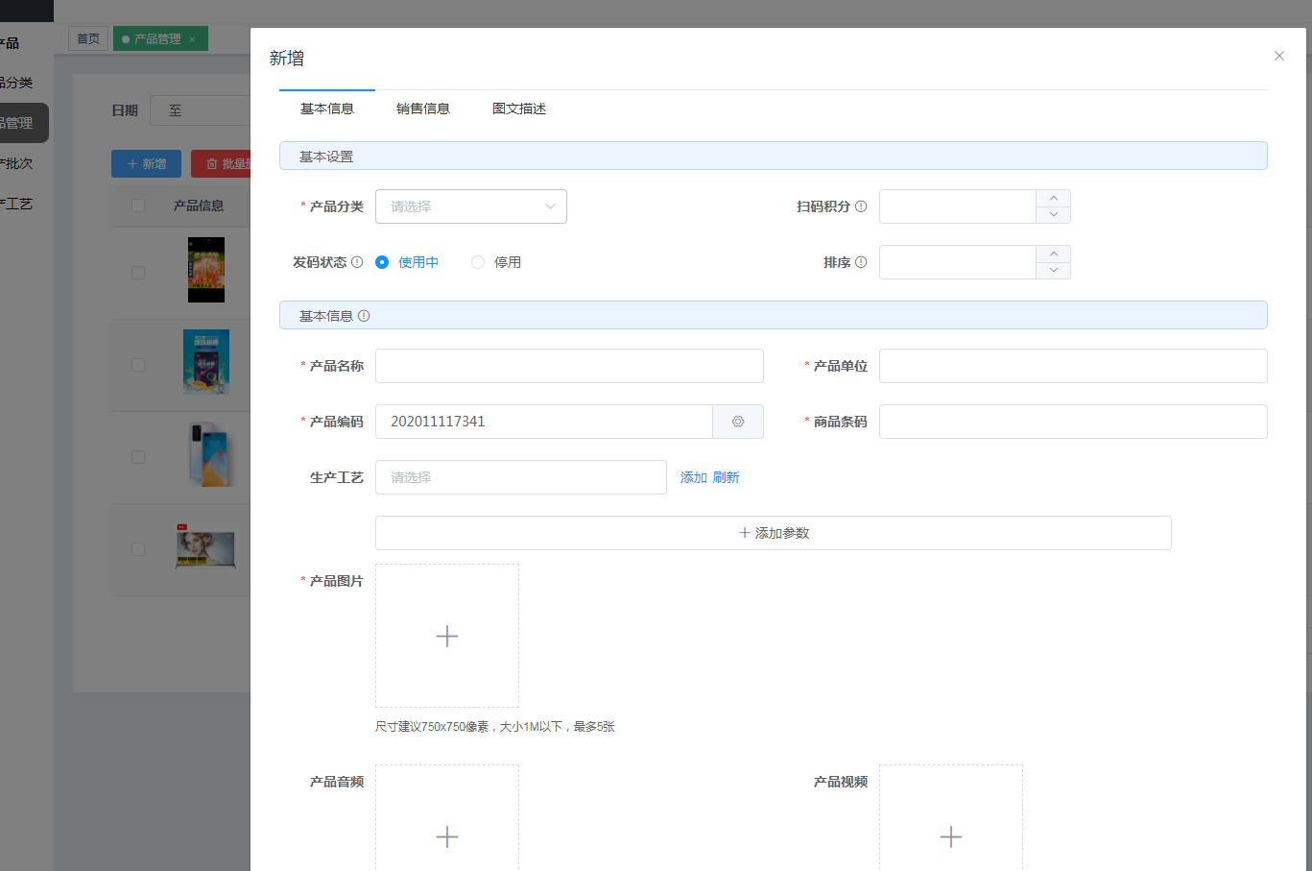The width and height of the screenshot is (1312, 871).
Task: Switch to 基本信息 tab
Action: (327, 109)
